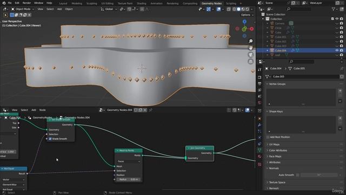Open Vector type dropdown in Not Equal node
This screenshot has height=195, width=346.
[13, 180]
